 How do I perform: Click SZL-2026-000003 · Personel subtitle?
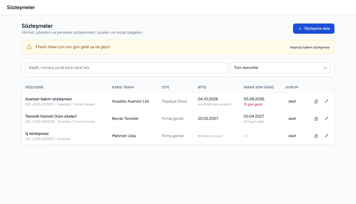(x=48, y=139)
